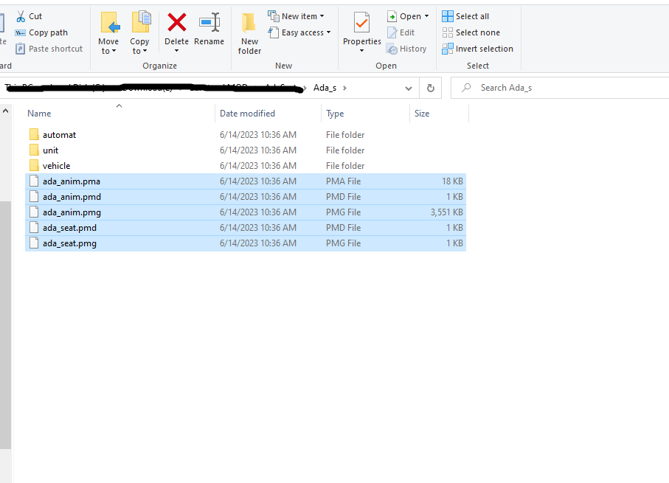Select the ada_anim.pmd file name

[x=72, y=197]
